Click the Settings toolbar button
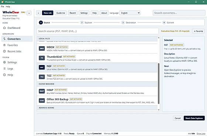 [84, 13]
